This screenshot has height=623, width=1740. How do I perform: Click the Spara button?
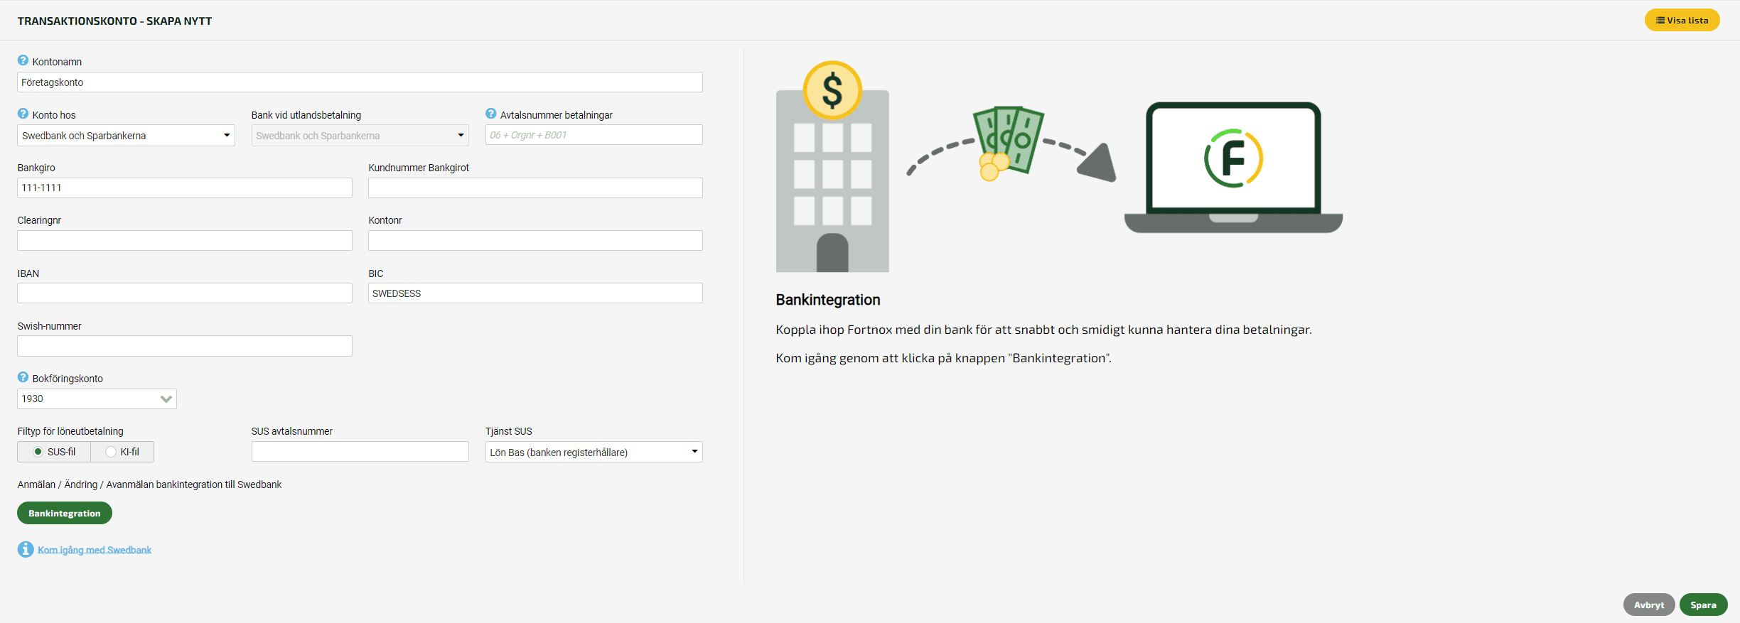click(1703, 605)
